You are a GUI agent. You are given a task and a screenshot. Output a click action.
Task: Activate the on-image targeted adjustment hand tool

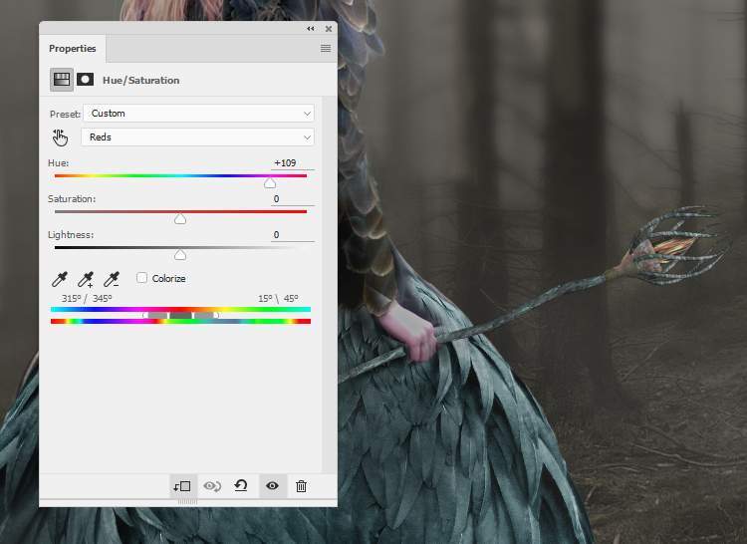click(x=60, y=137)
